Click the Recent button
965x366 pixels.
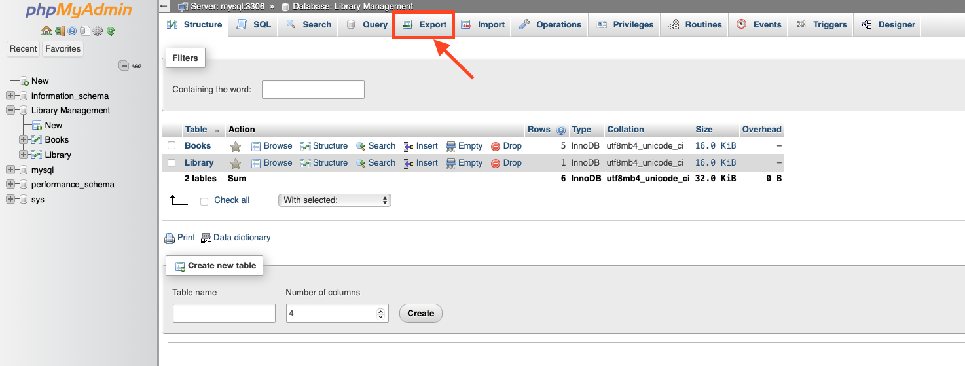click(24, 49)
